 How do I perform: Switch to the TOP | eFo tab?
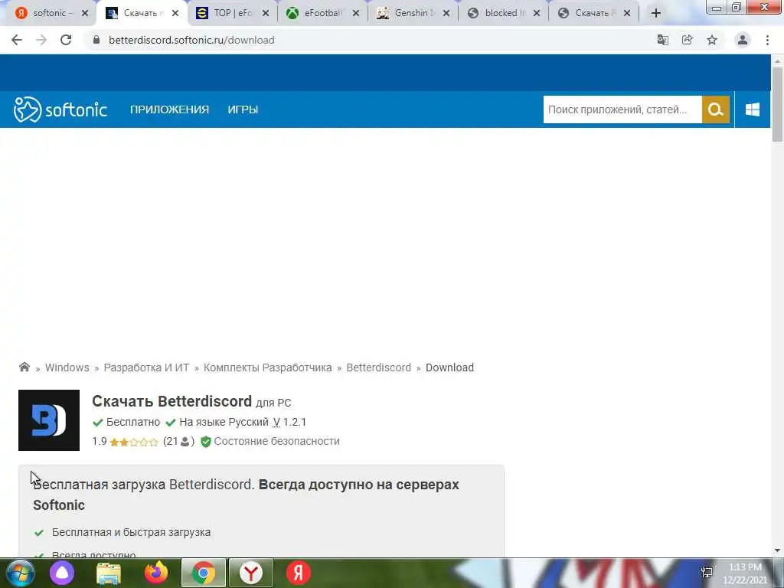point(231,13)
